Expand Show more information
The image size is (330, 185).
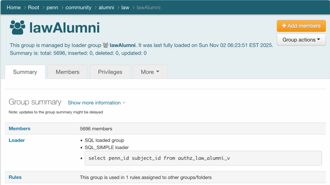pos(96,103)
